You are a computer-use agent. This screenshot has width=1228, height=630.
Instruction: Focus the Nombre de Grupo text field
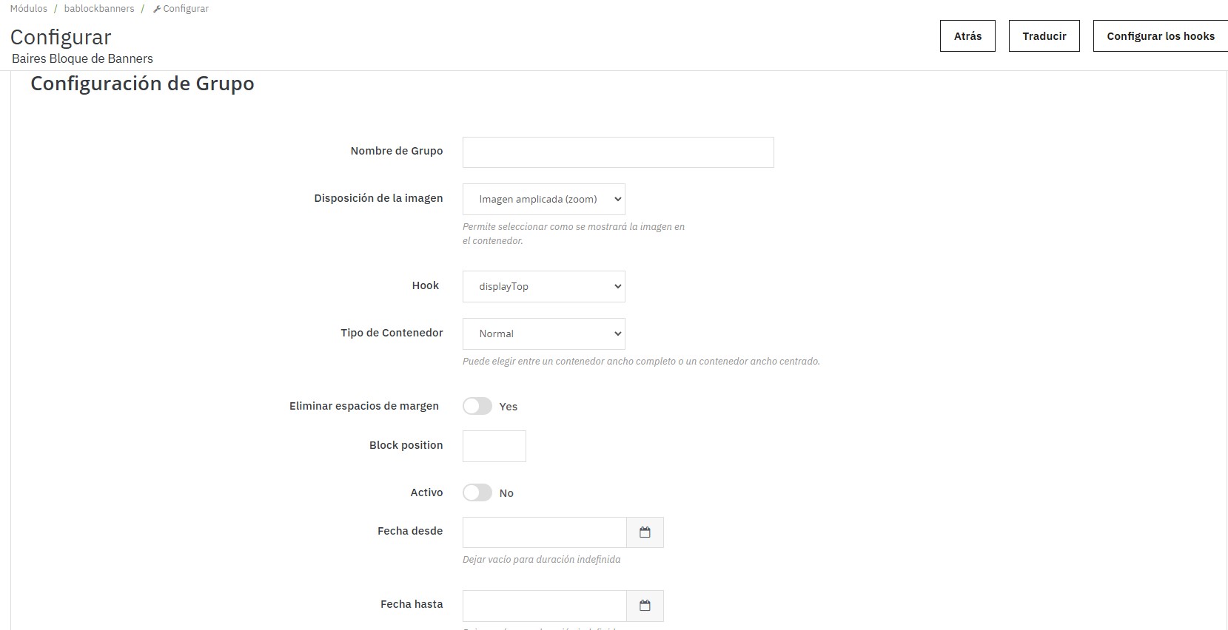(x=618, y=152)
